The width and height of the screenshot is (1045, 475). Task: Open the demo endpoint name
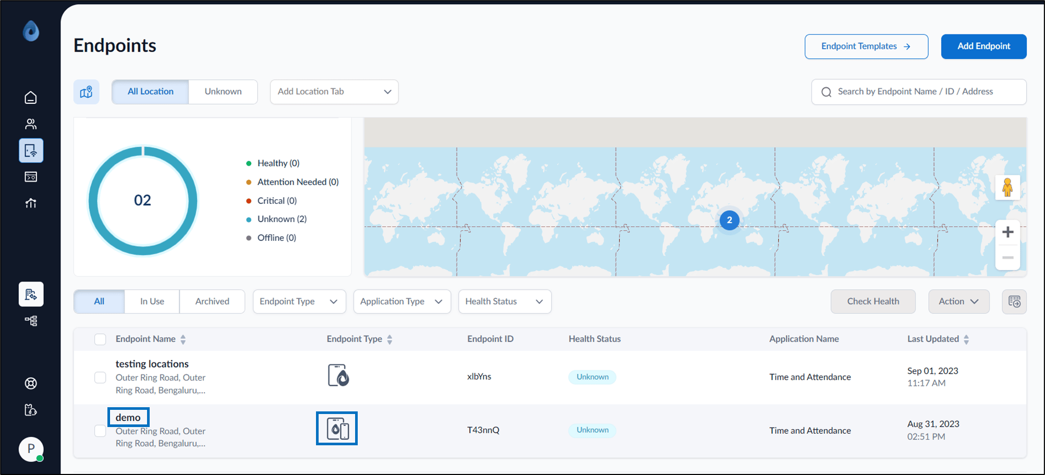[128, 418]
